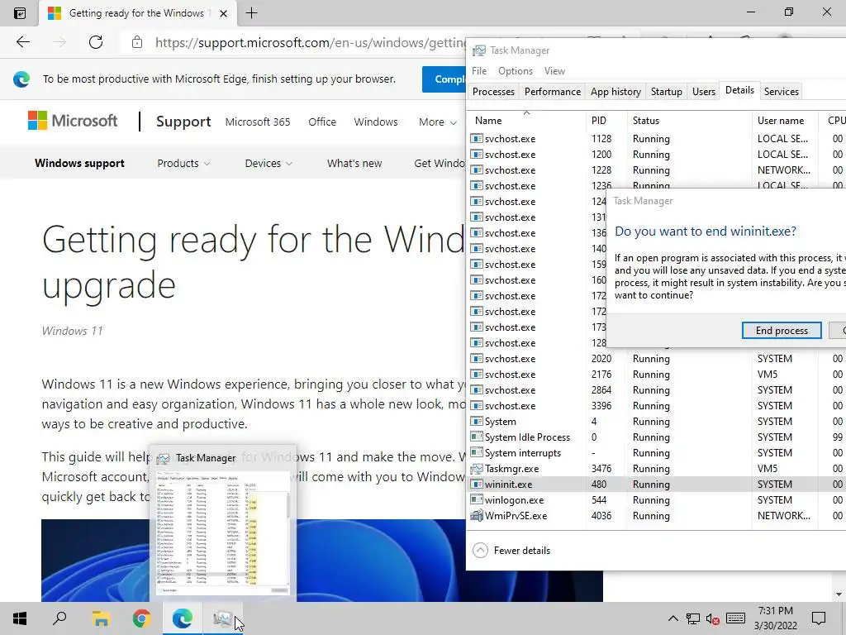Screen dimensions: 846x635
Task: Click the WmiPrvSE.exe process icon
Action: pos(477,516)
